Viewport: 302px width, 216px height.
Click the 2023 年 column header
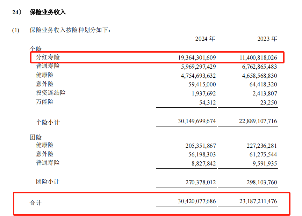(x=267, y=39)
